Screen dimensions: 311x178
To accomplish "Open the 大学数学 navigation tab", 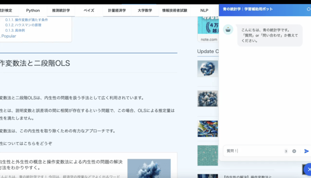I will (x=145, y=10).
